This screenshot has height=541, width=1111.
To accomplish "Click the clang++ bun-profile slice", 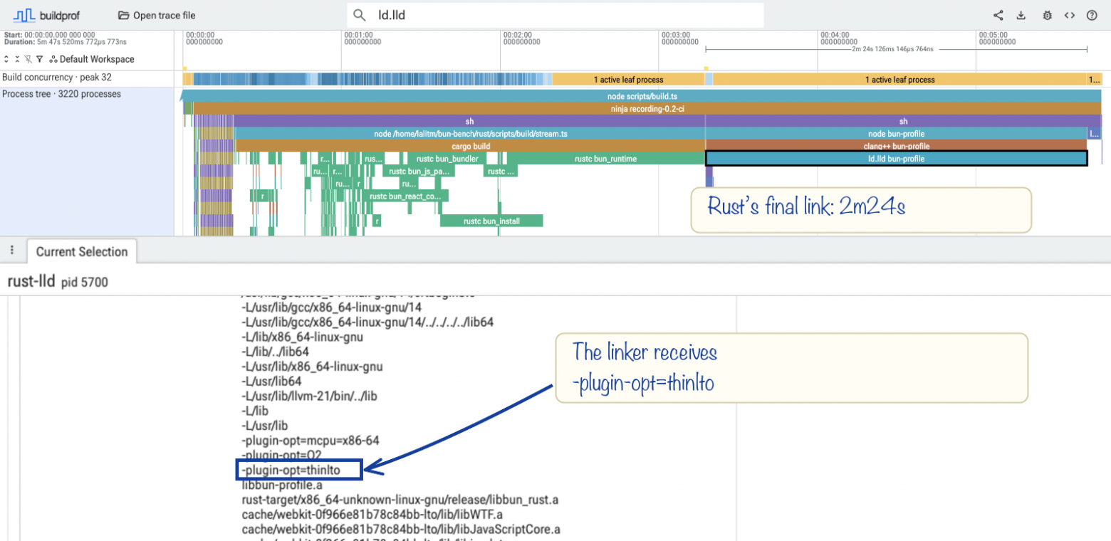I will (x=896, y=146).
